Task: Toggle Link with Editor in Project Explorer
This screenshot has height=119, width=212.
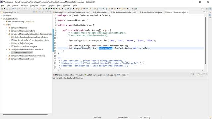Action: [36, 12]
